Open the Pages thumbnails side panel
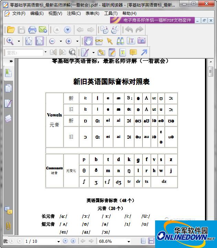This screenshot has height=248, width=217. point(8,88)
